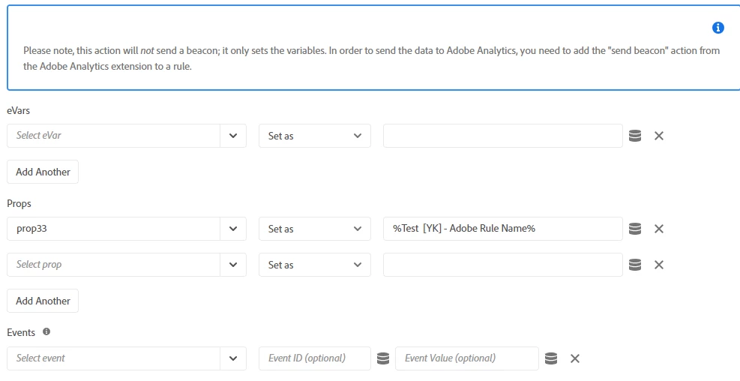The width and height of the screenshot is (740, 381).
Task: Open data element picker for the eVar value
Action: 634,136
